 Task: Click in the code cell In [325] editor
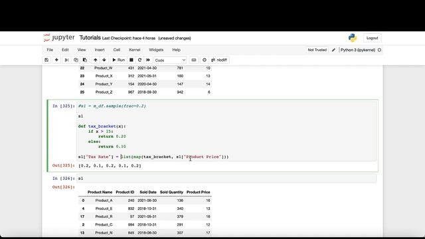pyautogui.click(x=226, y=131)
